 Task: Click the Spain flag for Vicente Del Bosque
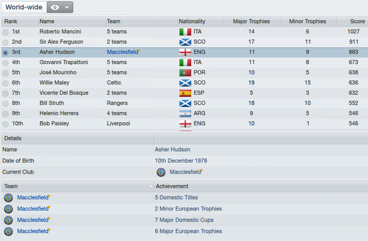(185, 93)
